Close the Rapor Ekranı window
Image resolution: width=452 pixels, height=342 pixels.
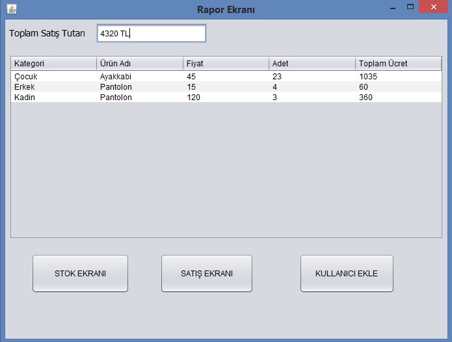432,8
